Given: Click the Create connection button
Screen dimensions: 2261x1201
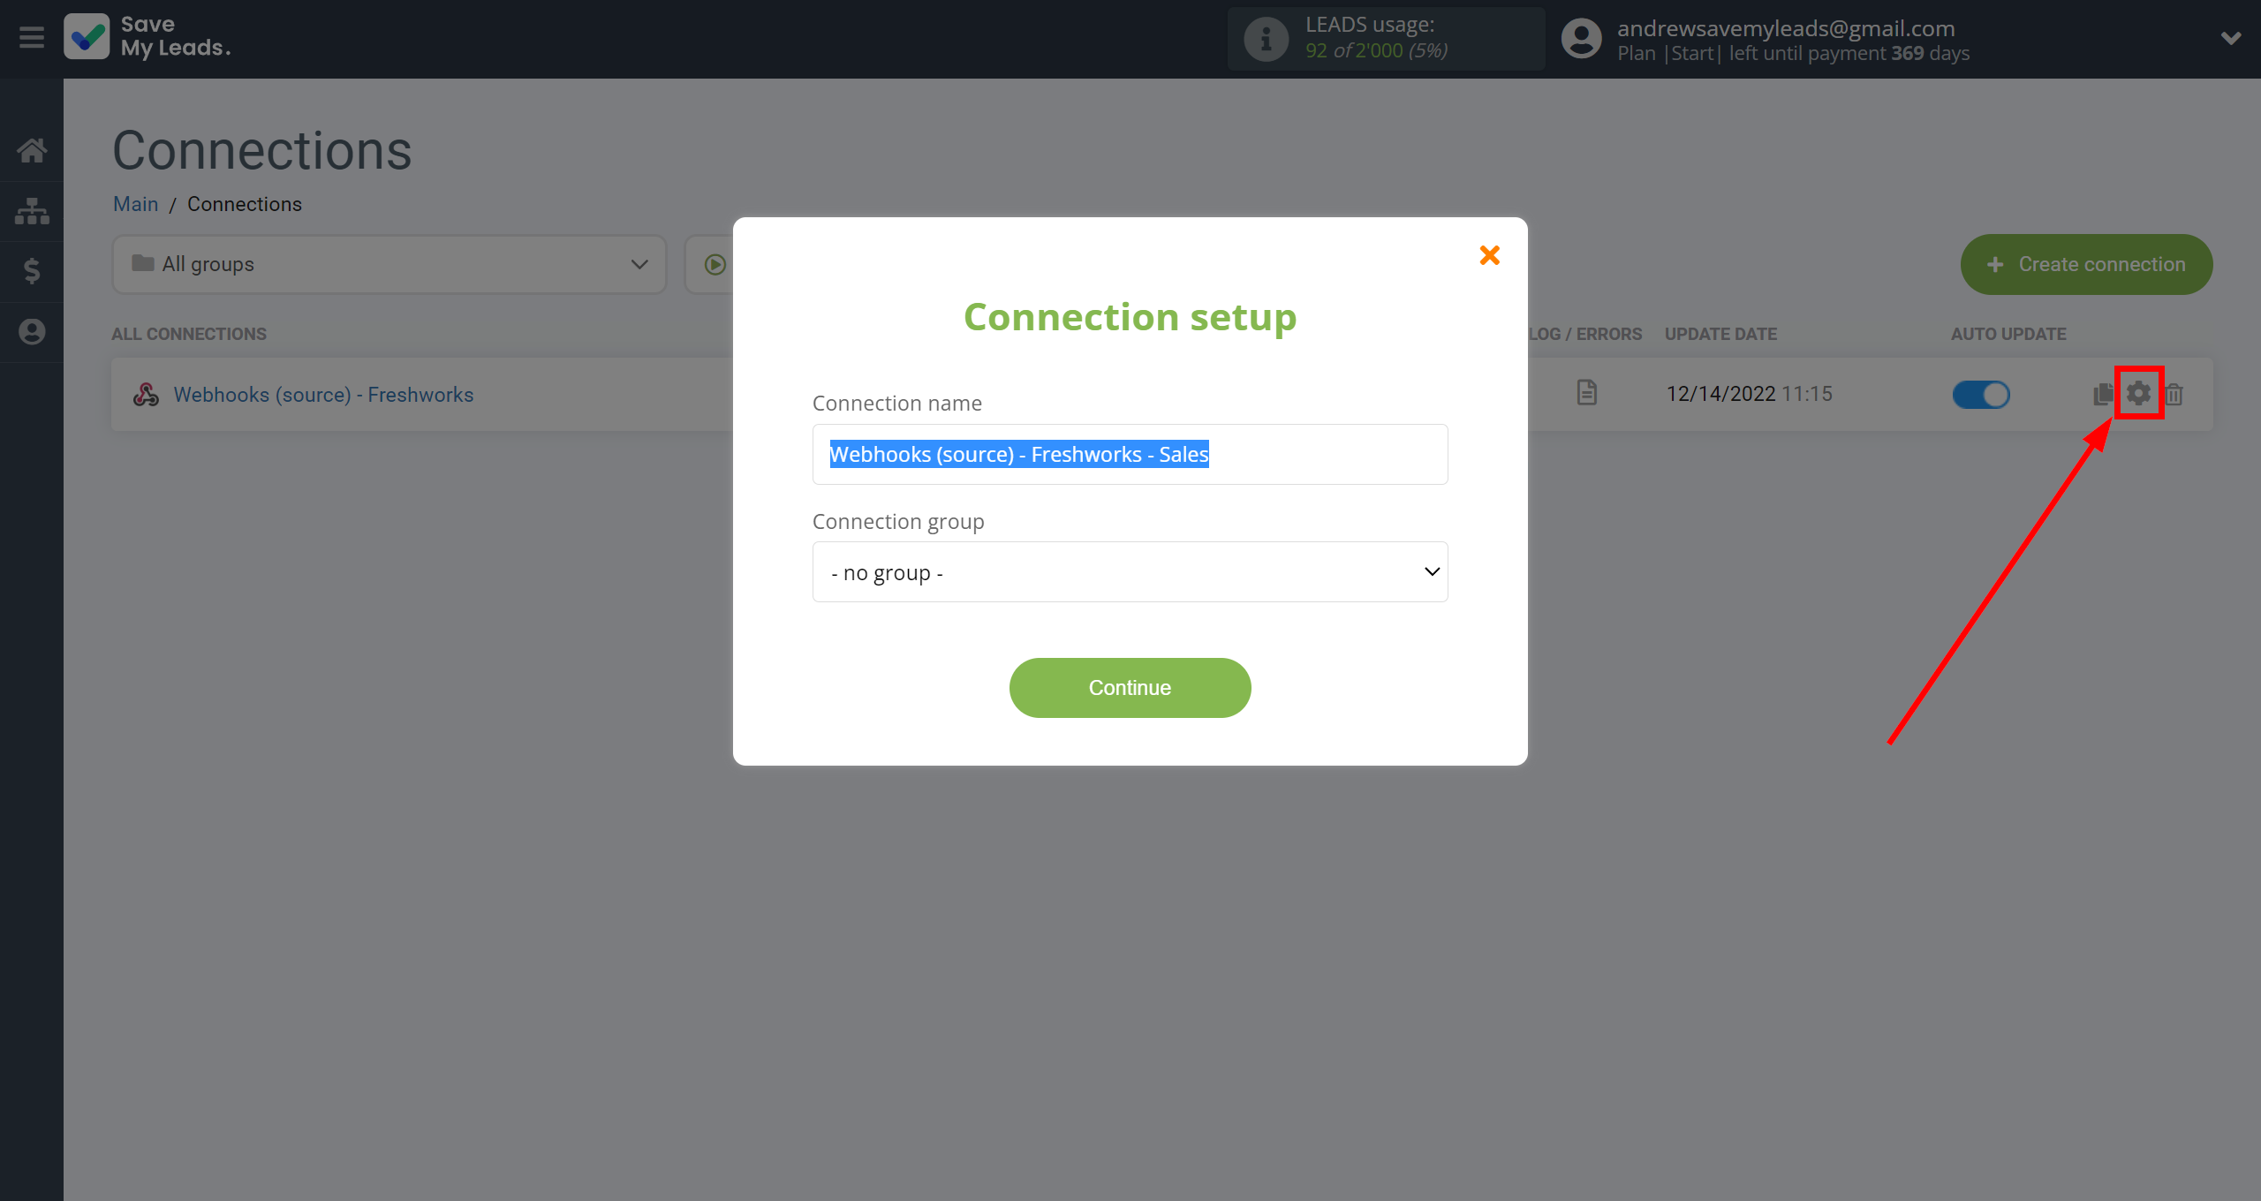Looking at the screenshot, I should [2084, 265].
